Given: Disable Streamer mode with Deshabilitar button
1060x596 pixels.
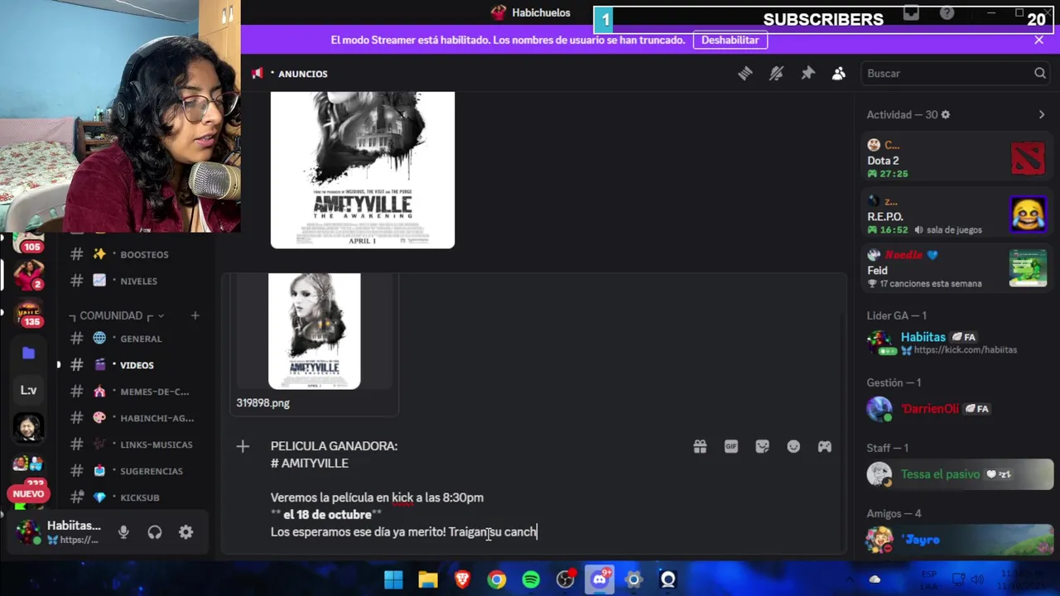Looking at the screenshot, I should pyautogui.click(x=730, y=40).
